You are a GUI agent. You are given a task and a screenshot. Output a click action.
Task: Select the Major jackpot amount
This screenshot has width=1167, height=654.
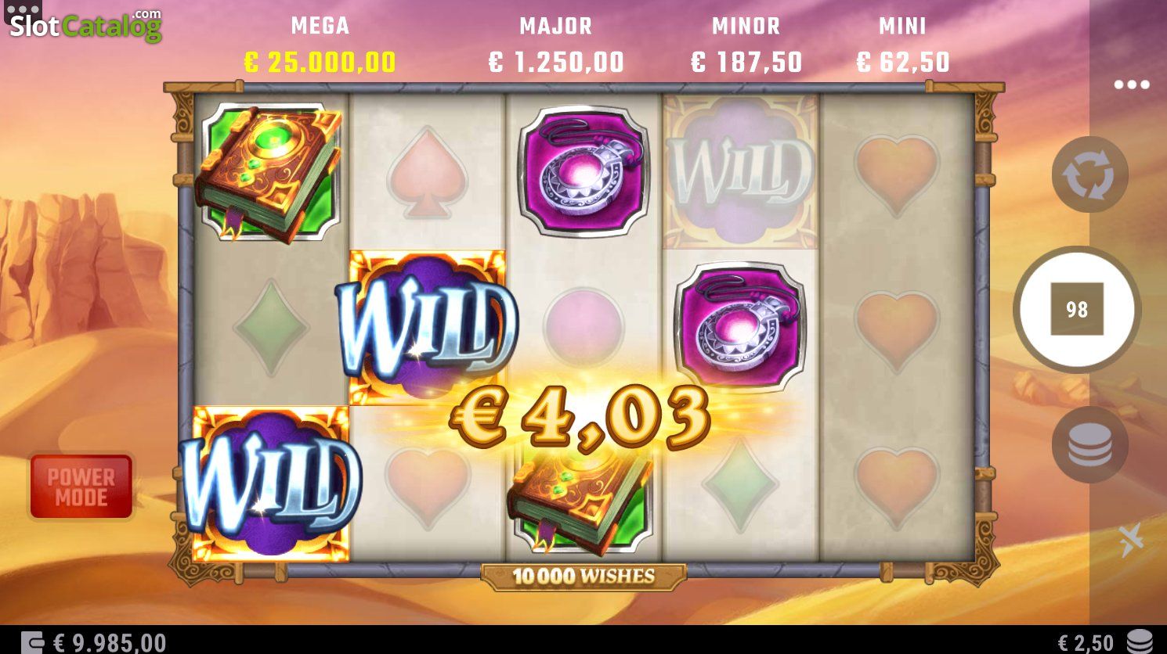pyautogui.click(x=556, y=63)
